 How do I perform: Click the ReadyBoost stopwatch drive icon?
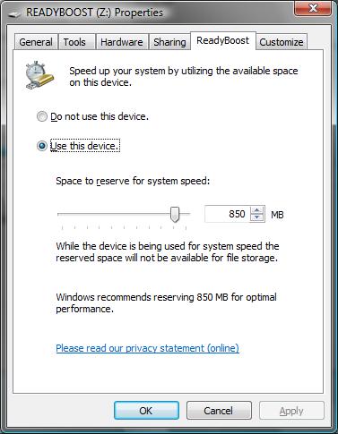click(x=39, y=75)
